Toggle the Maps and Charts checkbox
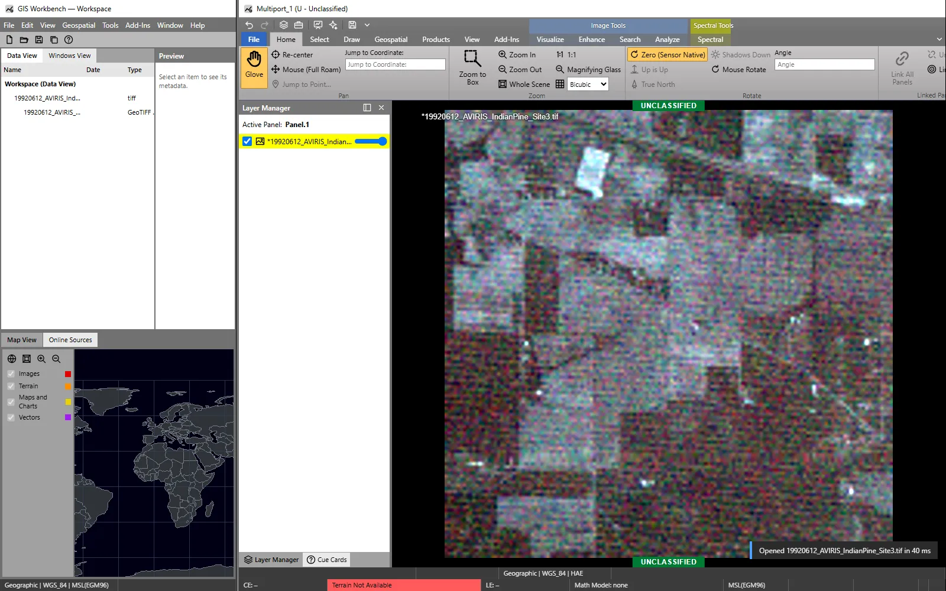 (11, 402)
